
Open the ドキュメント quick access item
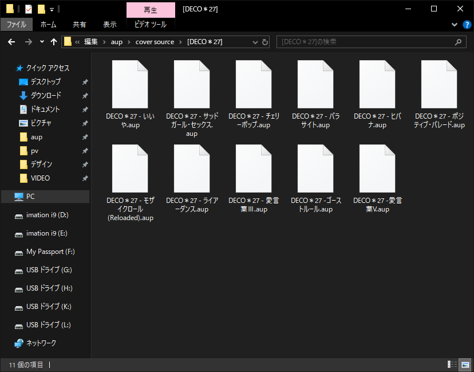coord(45,109)
